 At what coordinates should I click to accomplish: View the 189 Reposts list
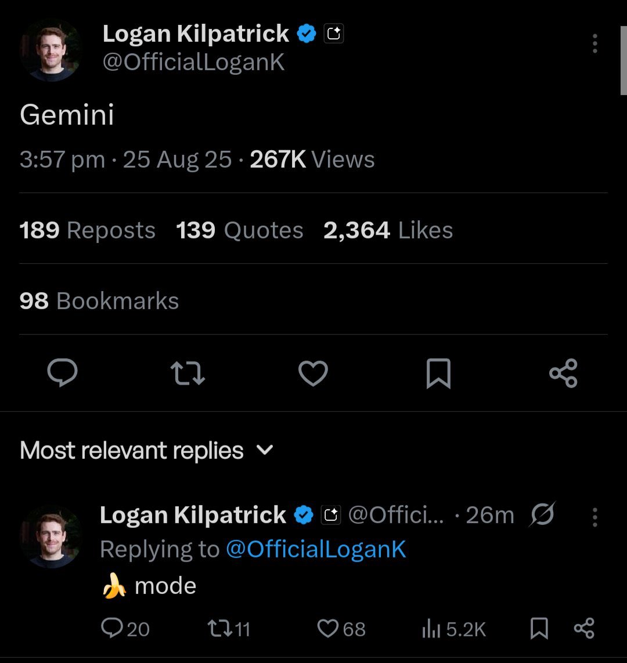88,231
